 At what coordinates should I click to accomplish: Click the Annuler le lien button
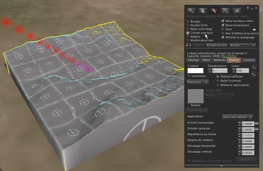point(216,45)
